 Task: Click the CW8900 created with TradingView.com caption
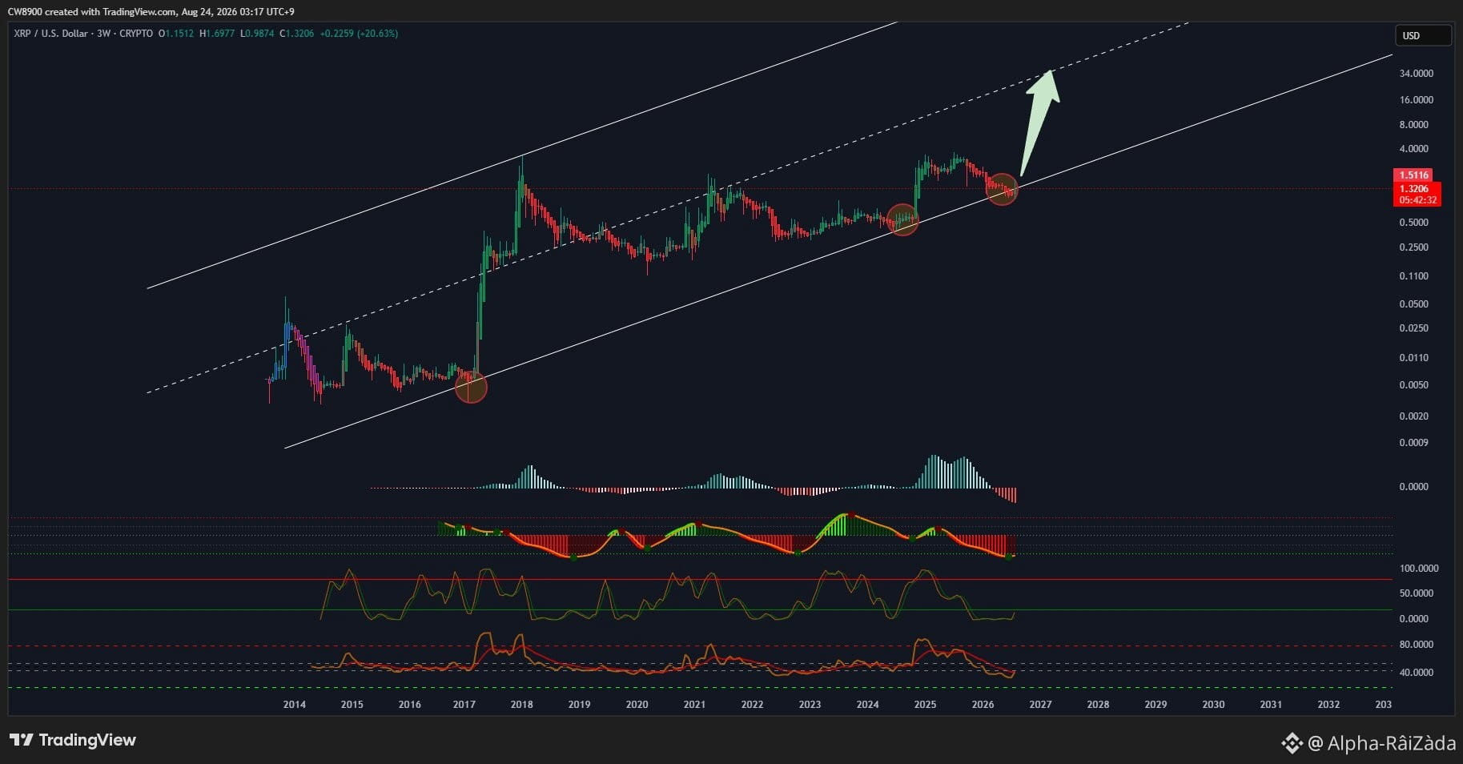92,11
